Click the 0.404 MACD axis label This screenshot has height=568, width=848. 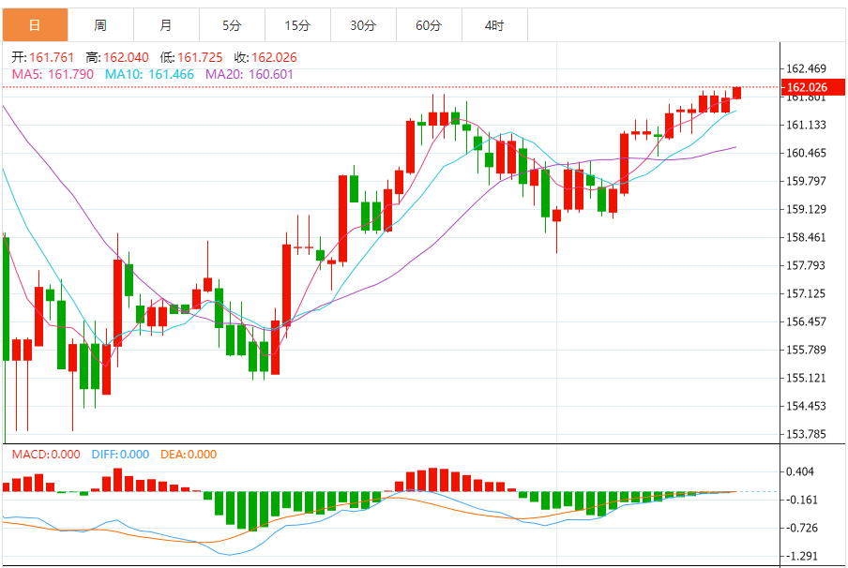click(x=800, y=471)
